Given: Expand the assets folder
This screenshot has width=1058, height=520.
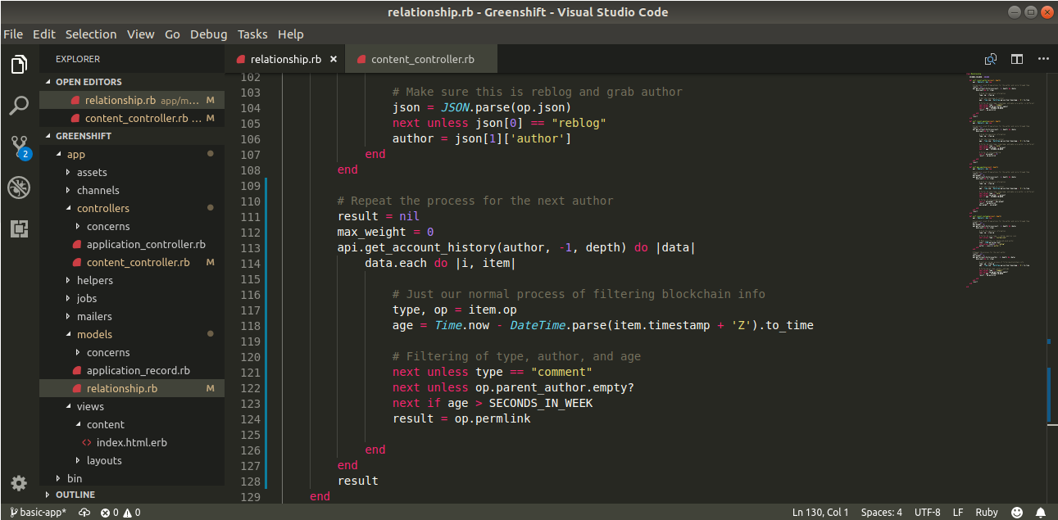Looking at the screenshot, I should coord(132,172).
